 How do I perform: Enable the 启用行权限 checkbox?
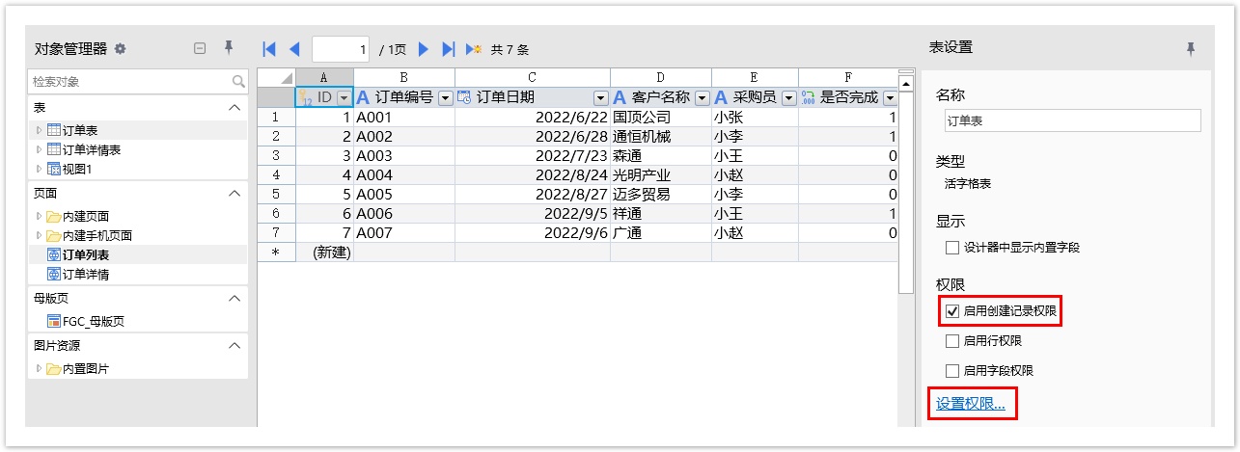tap(952, 341)
